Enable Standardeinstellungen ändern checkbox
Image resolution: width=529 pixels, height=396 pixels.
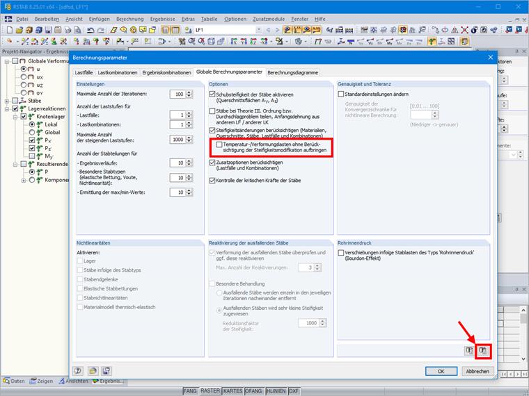pos(341,94)
